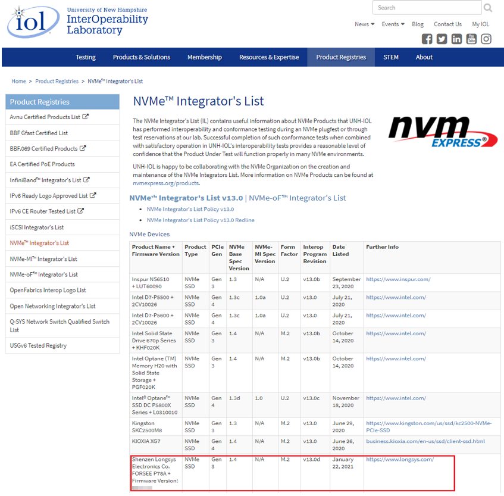Open the IOL LinkedIn page icon
This screenshot has width=504, height=496.
click(456, 39)
